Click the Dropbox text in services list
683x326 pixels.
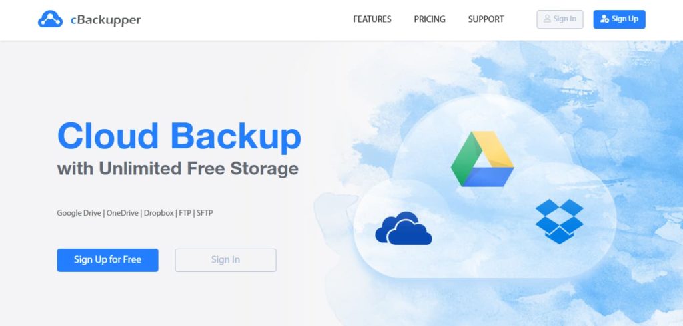[x=159, y=213]
